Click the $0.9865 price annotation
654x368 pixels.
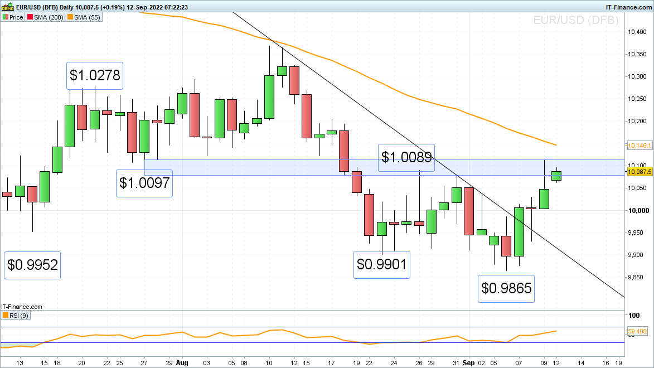point(506,288)
